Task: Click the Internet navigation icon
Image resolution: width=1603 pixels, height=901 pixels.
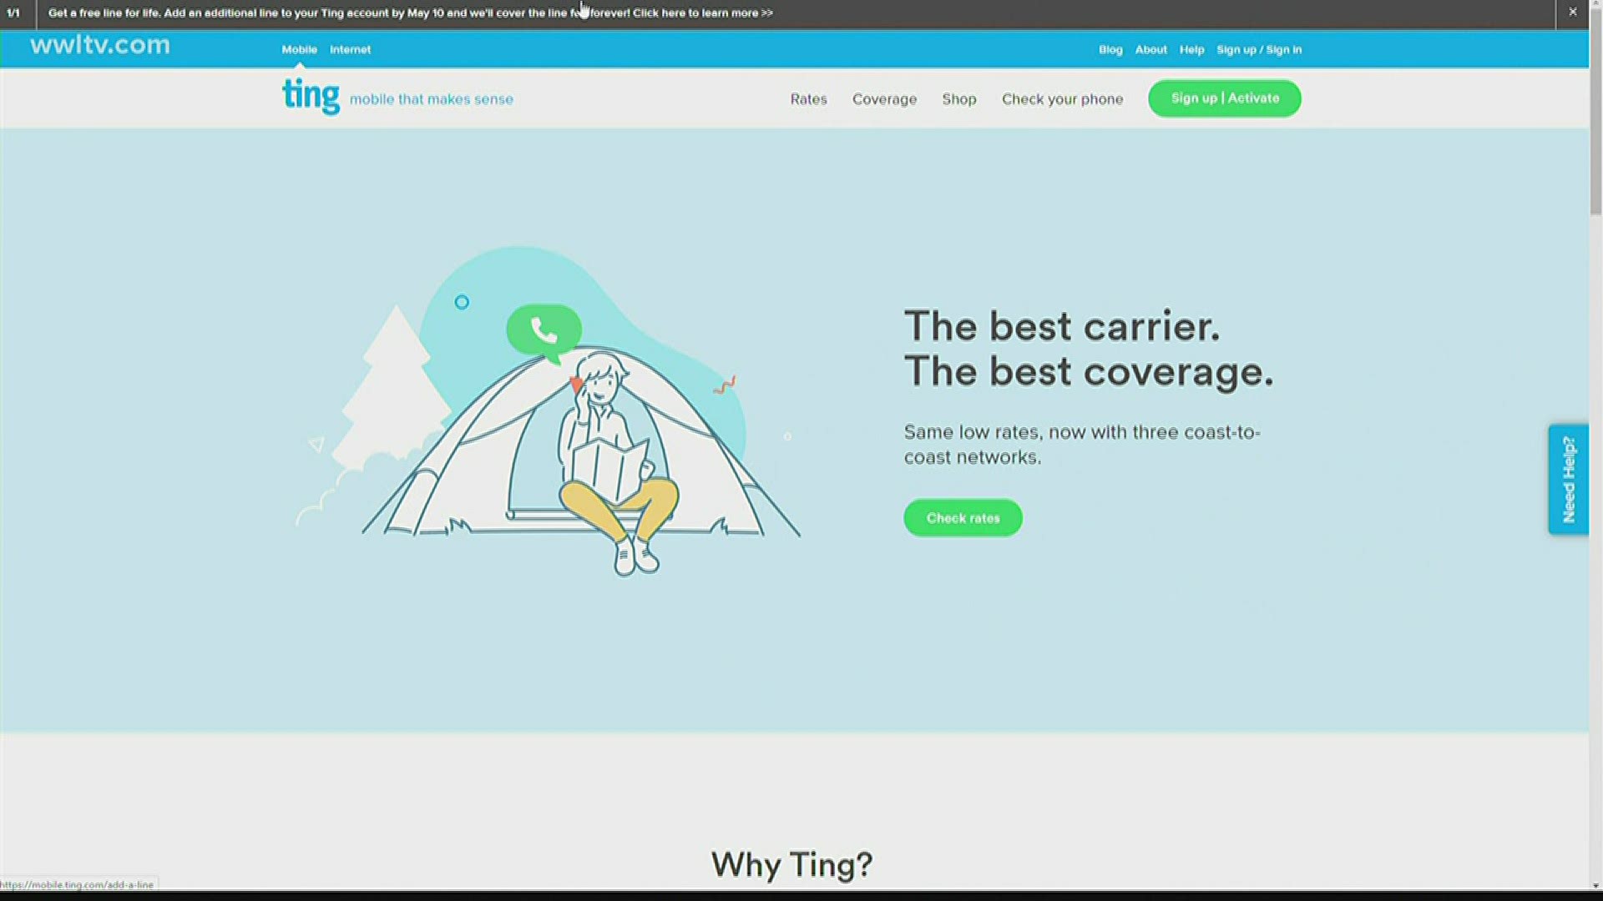Action: tap(350, 49)
